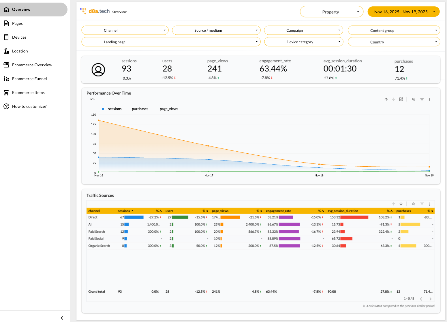Undo chart changes with the reset arrow
The image size is (447, 322).
(x=93, y=99)
